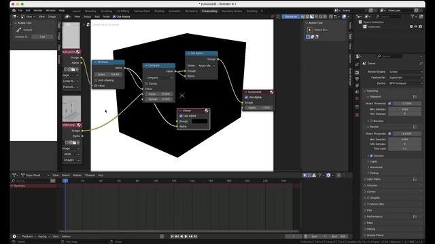Open the Feature Set dropdown
This screenshot has width=435, height=244.
(405, 78)
